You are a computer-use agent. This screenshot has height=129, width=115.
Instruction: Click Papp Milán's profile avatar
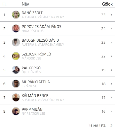(16, 111)
